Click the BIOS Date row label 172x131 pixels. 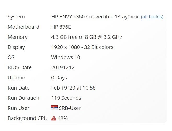(x=20, y=67)
